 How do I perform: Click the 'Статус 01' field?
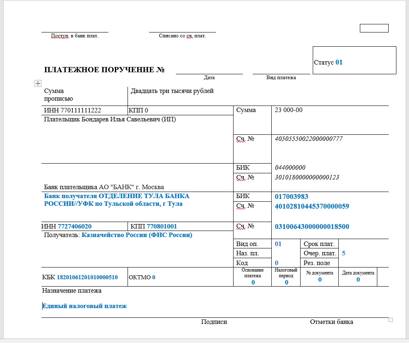pyautogui.click(x=354, y=60)
